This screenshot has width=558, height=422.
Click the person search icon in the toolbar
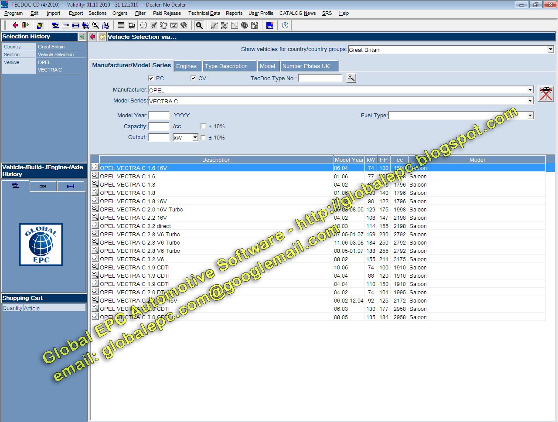[106, 25]
